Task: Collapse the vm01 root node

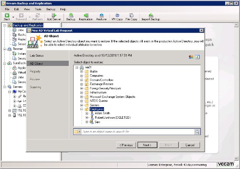Action: (x=77, y=67)
